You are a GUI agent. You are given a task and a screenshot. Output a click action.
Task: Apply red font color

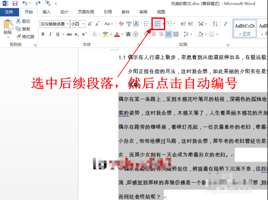coord(117,34)
